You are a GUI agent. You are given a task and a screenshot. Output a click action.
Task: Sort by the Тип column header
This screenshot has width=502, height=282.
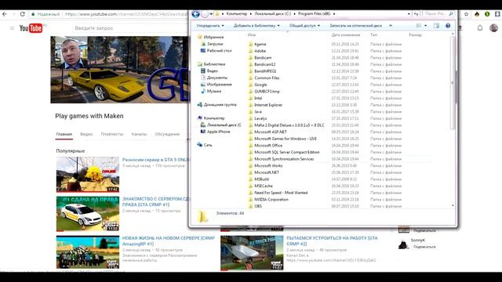click(x=373, y=34)
